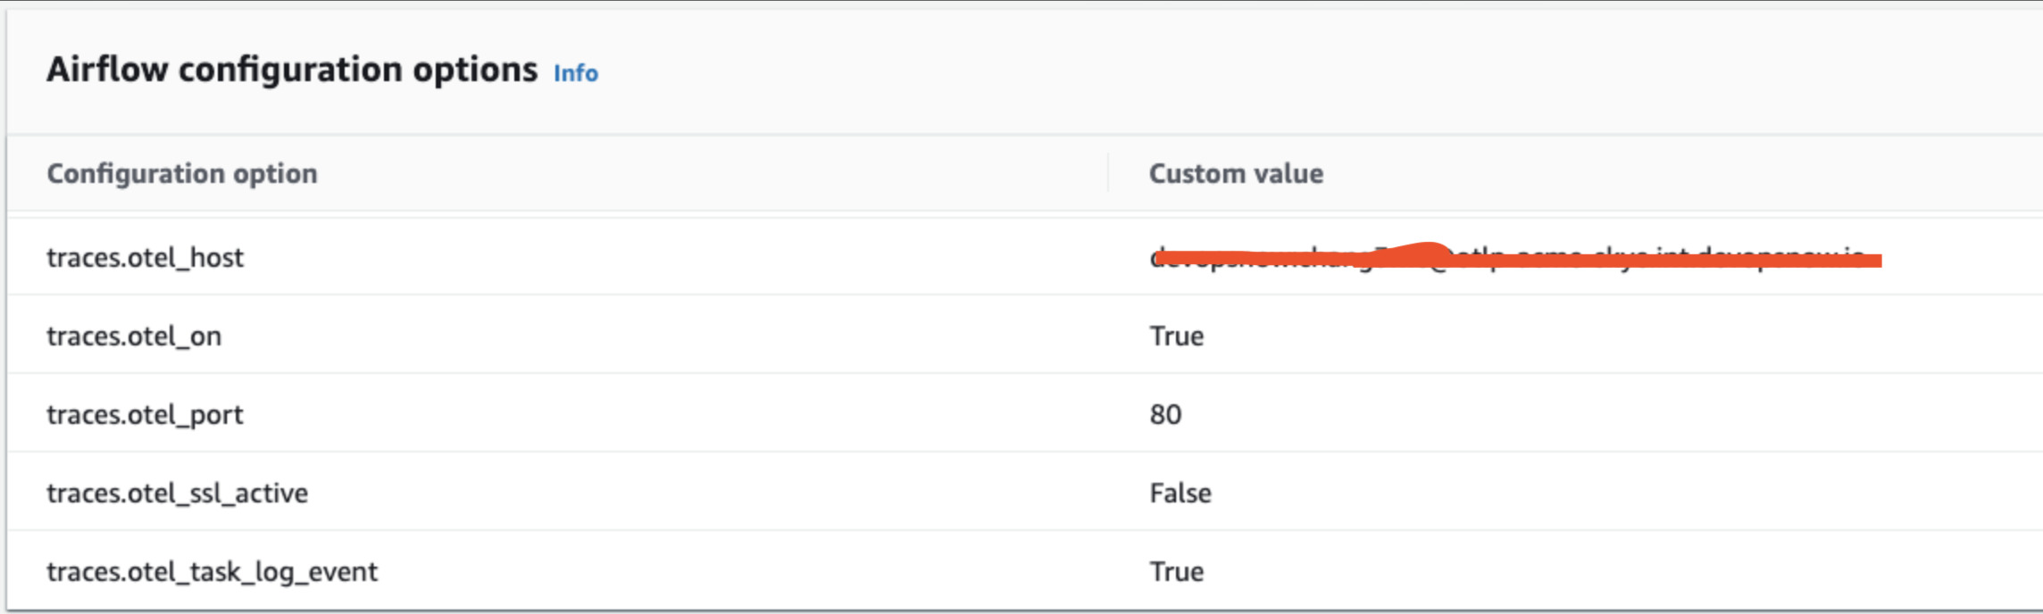Select the traces.otel_host option name
This screenshot has height=614, width=2043.
(145, 258)
